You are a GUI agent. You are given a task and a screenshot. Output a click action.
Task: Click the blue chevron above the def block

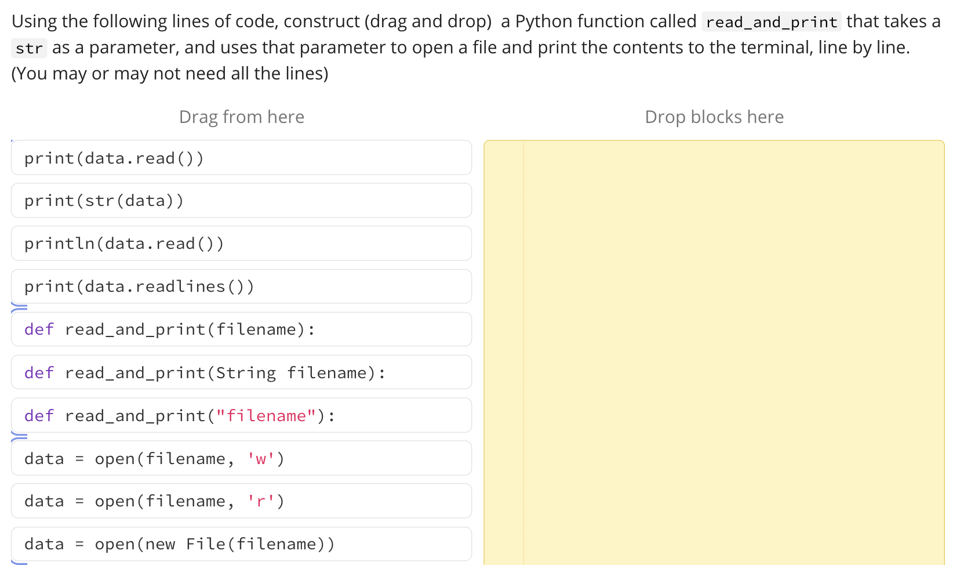click(x=19, y=307)
